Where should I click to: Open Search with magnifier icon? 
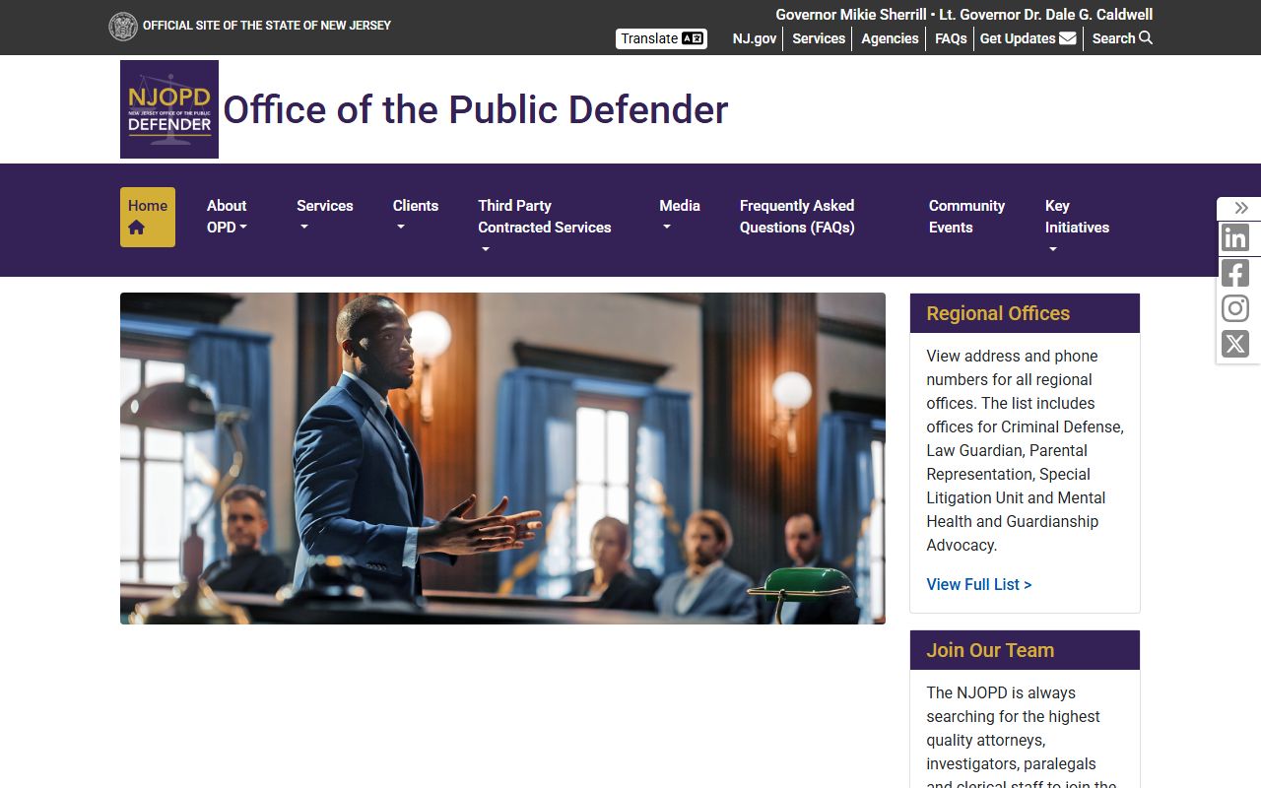click(x=1122, y=38)
